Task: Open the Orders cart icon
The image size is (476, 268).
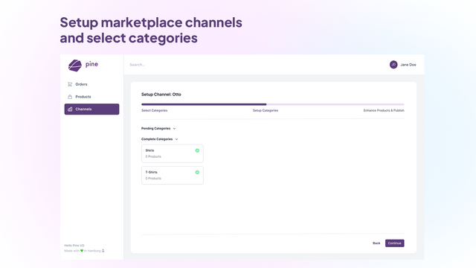Action: tap(70, 84)
